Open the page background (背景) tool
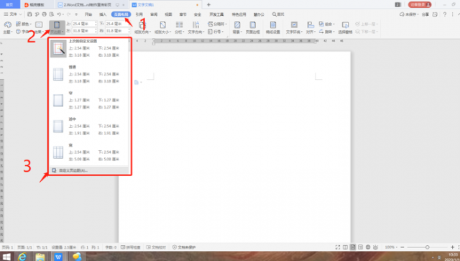The height and width of the screenshot is (261, 460). click(237, 27)
